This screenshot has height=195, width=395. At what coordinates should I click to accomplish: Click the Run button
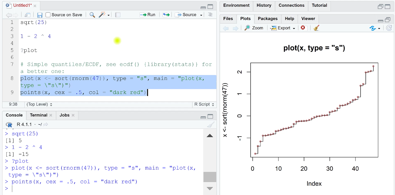(148, 15)
